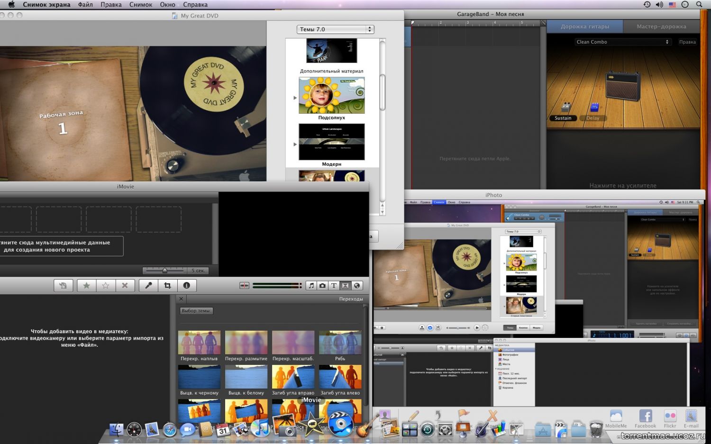Switch to the Мастер-дорожка tab in GarageBand

coord(661,27)
